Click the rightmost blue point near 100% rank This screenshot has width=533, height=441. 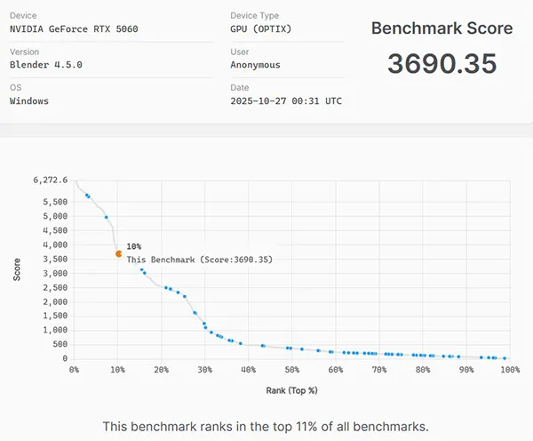[x=505, y=358]
